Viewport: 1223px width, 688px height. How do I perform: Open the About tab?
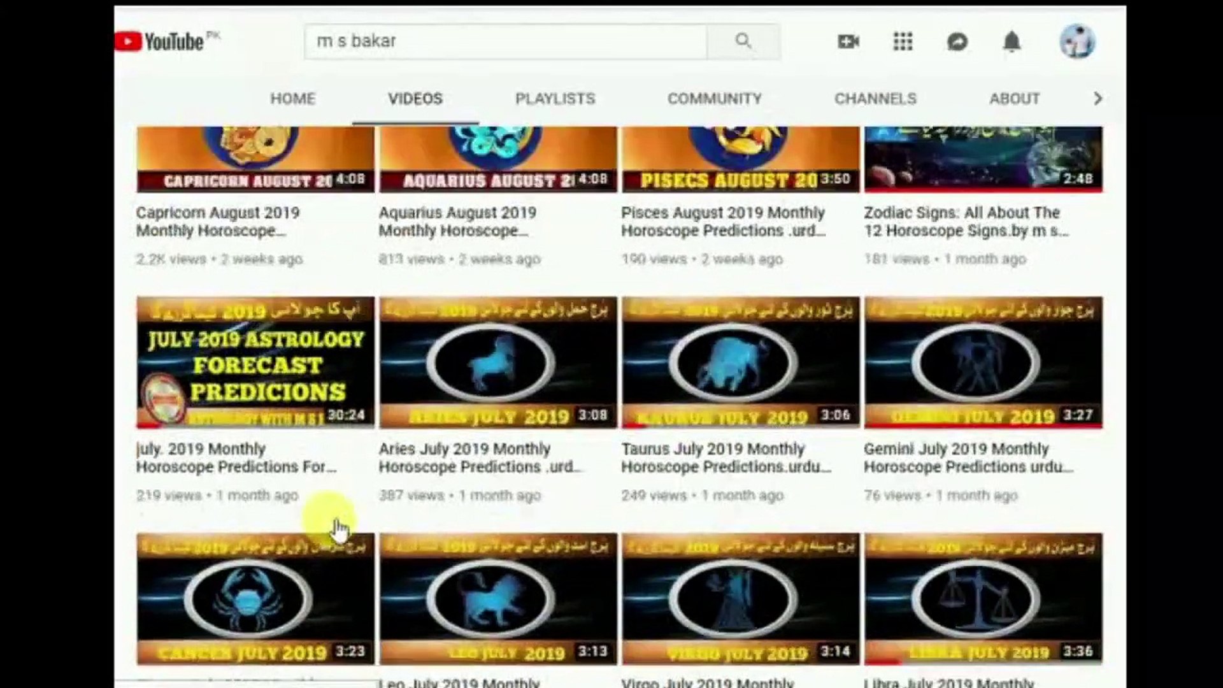click(1014, 99)
